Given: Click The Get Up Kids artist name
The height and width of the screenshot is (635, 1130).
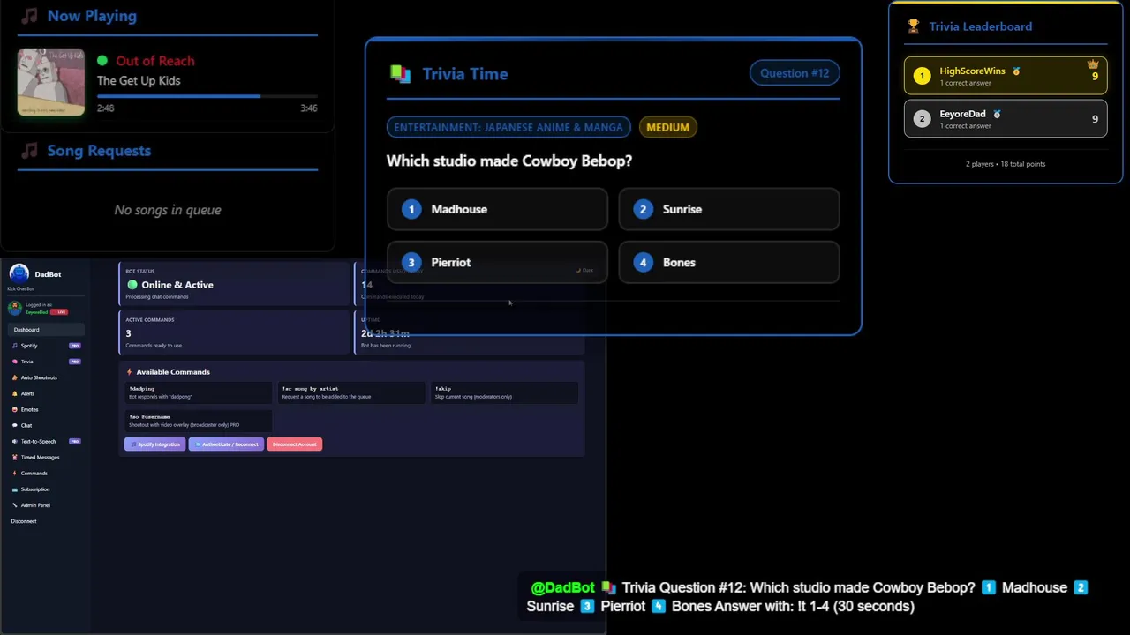Looking at the screenshot, I should point(139,80).
